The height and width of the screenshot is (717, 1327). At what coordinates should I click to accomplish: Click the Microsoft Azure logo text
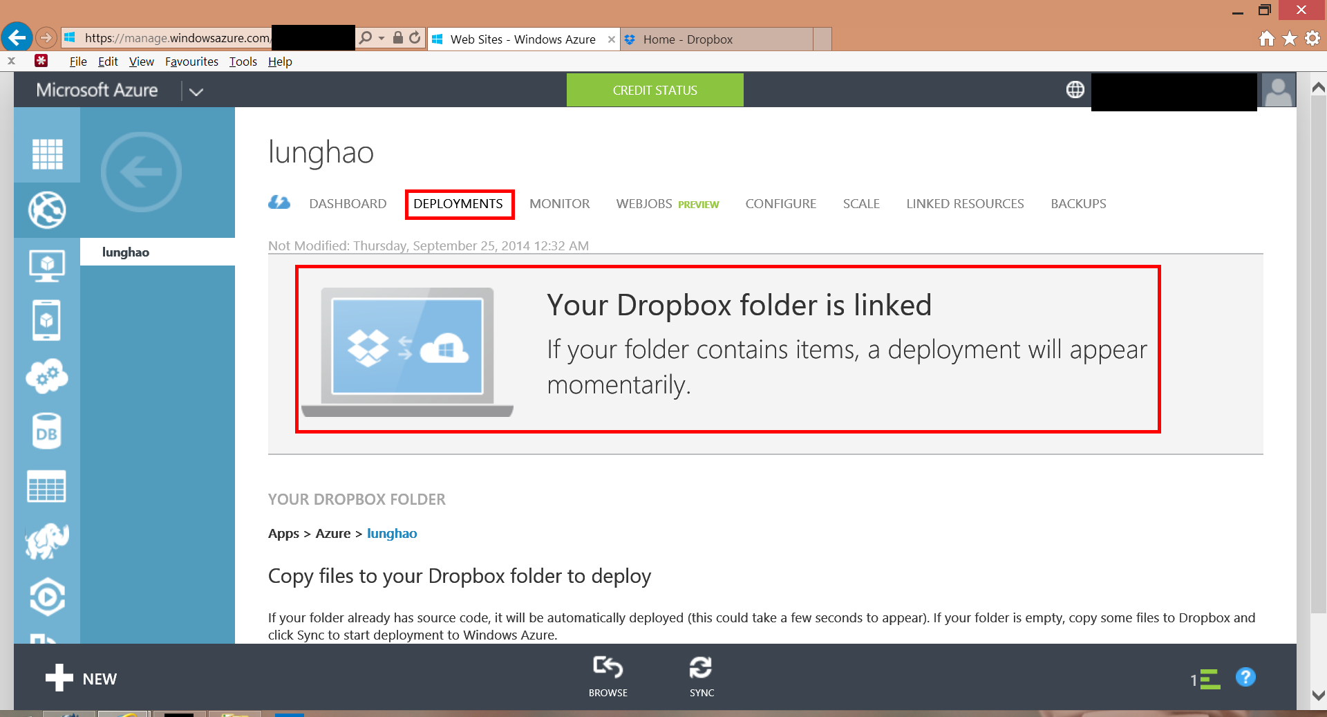[x=97, y=90]
